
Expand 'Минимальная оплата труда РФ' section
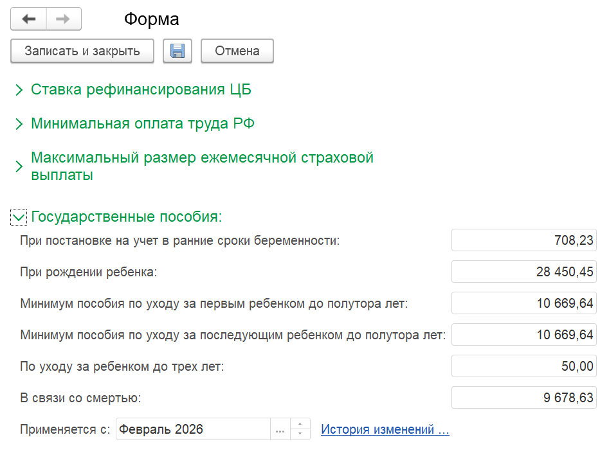click(x=19, y=124)
